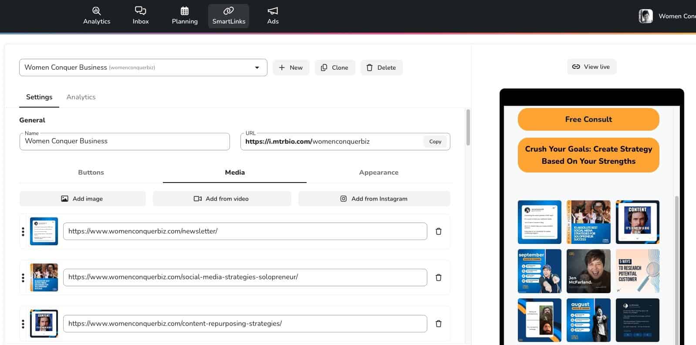This screenshot has height=345, width=696.
Task: Select SmartLinks in the top navigation
Action: click(x=229, y=16)
